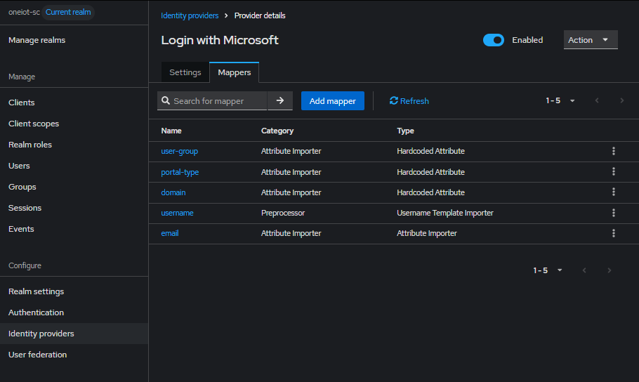Open Realm settings in sidebar
This screenshot has height=382, width=639.
[x=74, y=291]
